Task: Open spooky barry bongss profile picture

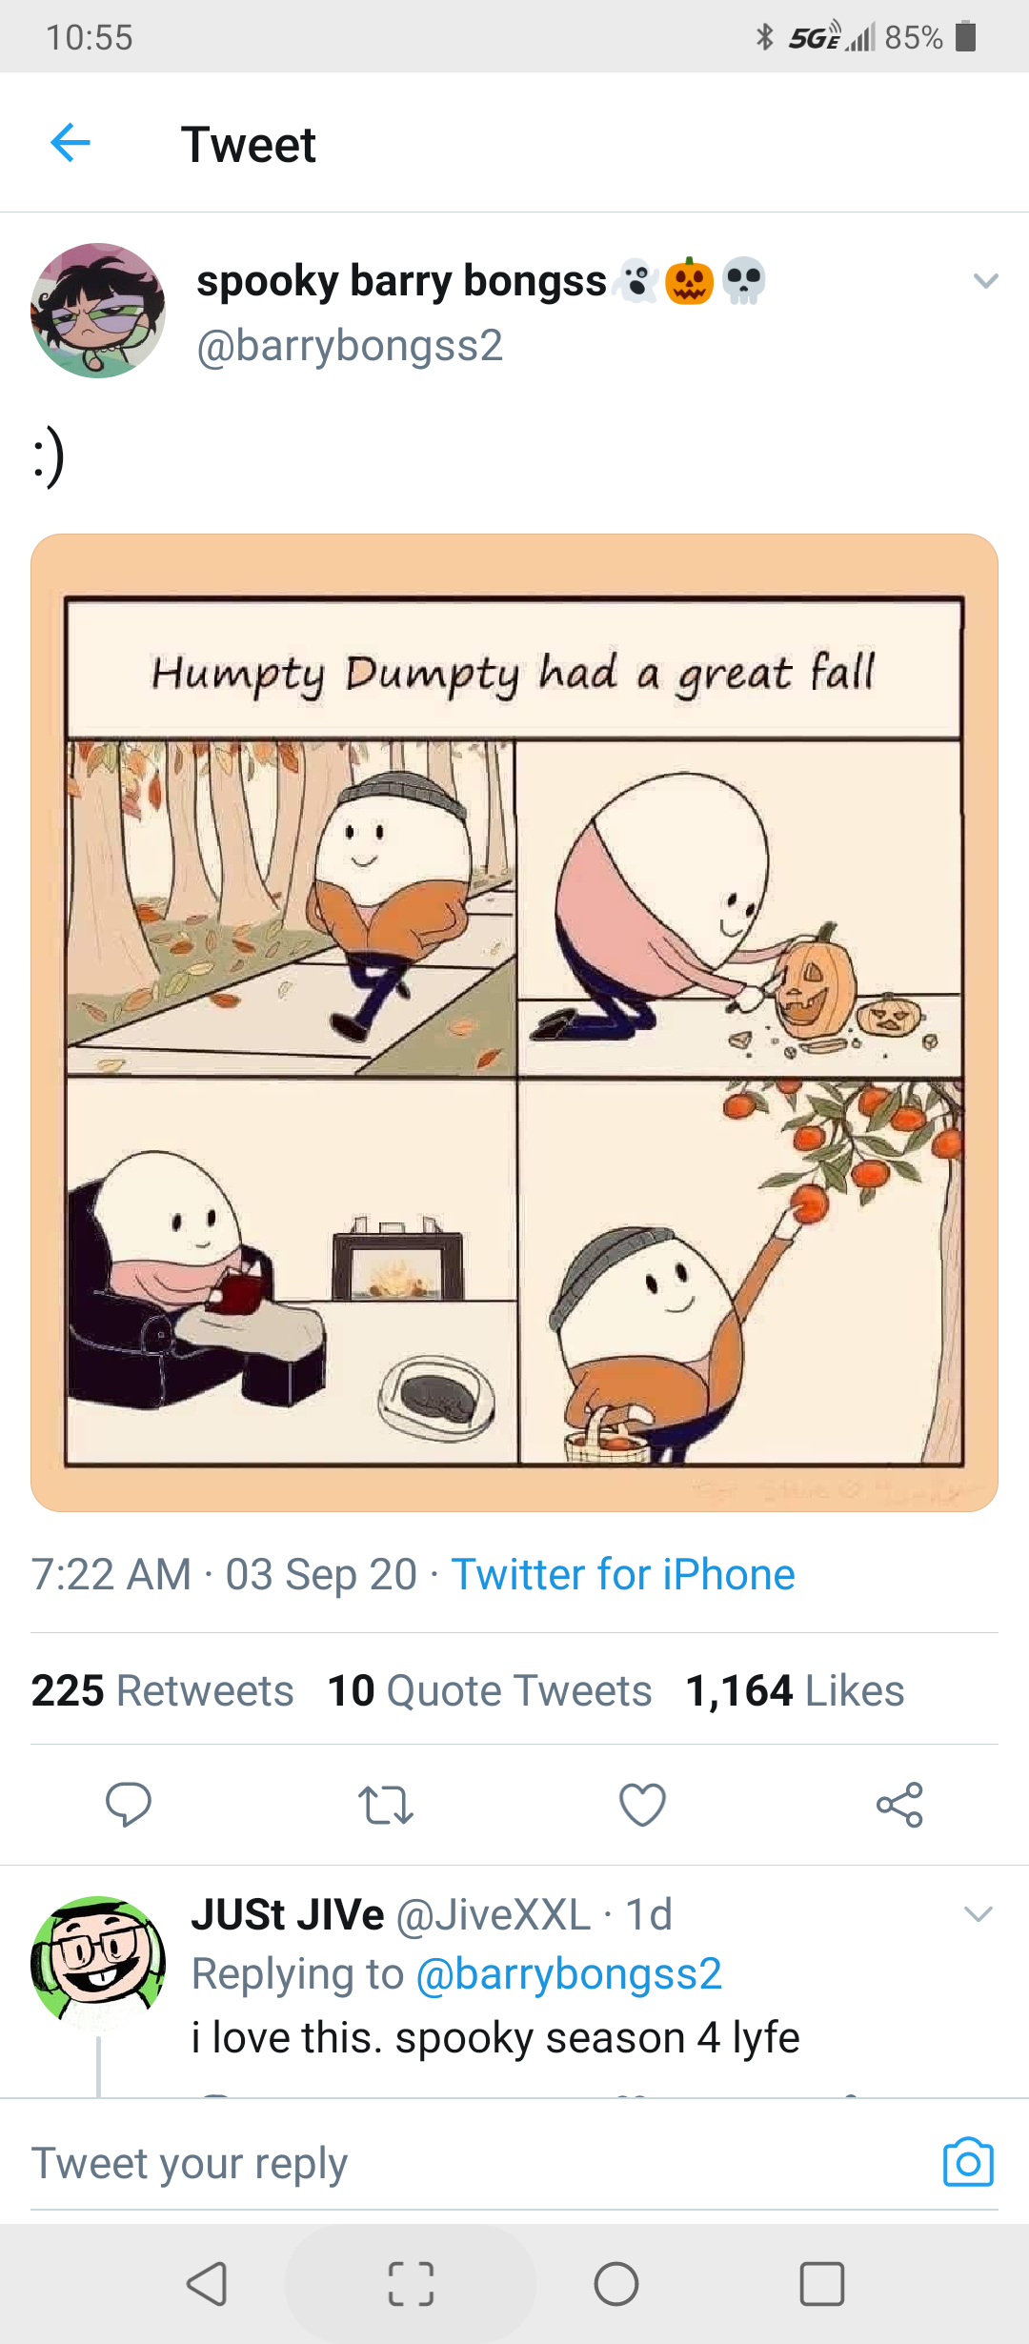Action: click(x=98, y=311)
